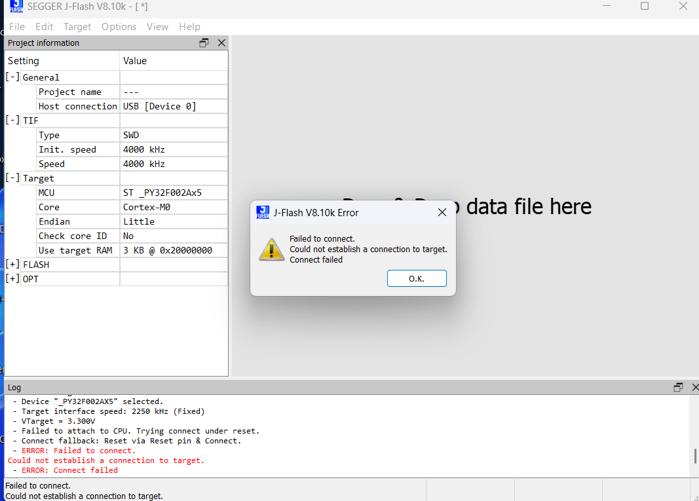Expand the OPT section
Screen dimensions: 699x501
pos(12,278)
